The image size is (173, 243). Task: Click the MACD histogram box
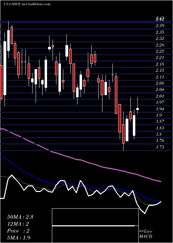[95, 226]
